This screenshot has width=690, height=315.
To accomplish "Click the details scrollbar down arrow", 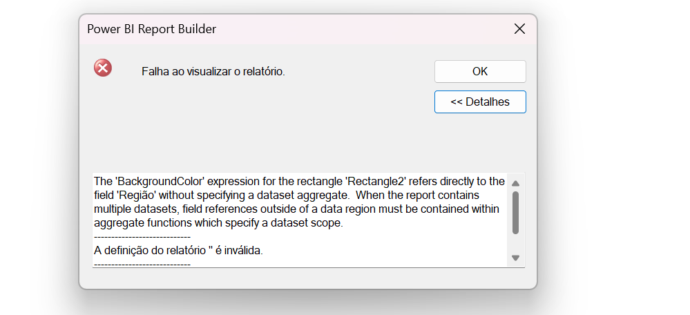I will coord(515,258).
